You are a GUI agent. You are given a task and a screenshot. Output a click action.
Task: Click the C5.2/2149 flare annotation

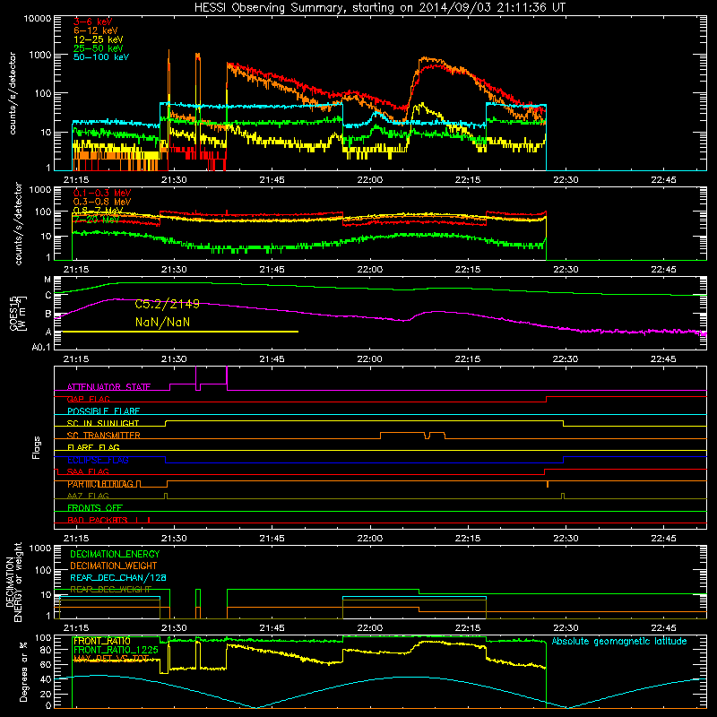pos(168,304)
